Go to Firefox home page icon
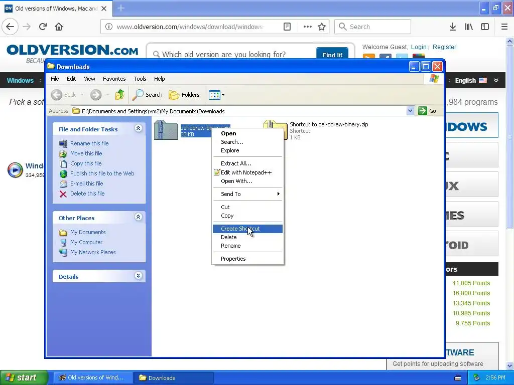 pos(59,27)
